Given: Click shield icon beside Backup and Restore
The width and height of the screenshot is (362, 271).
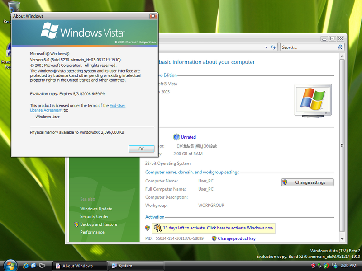Looking at the screenshot, I should [x=76, y=224].
